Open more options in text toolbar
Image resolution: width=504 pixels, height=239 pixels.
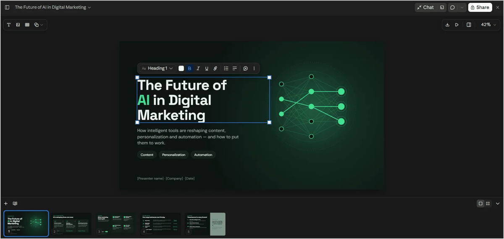tap(254, 68)
